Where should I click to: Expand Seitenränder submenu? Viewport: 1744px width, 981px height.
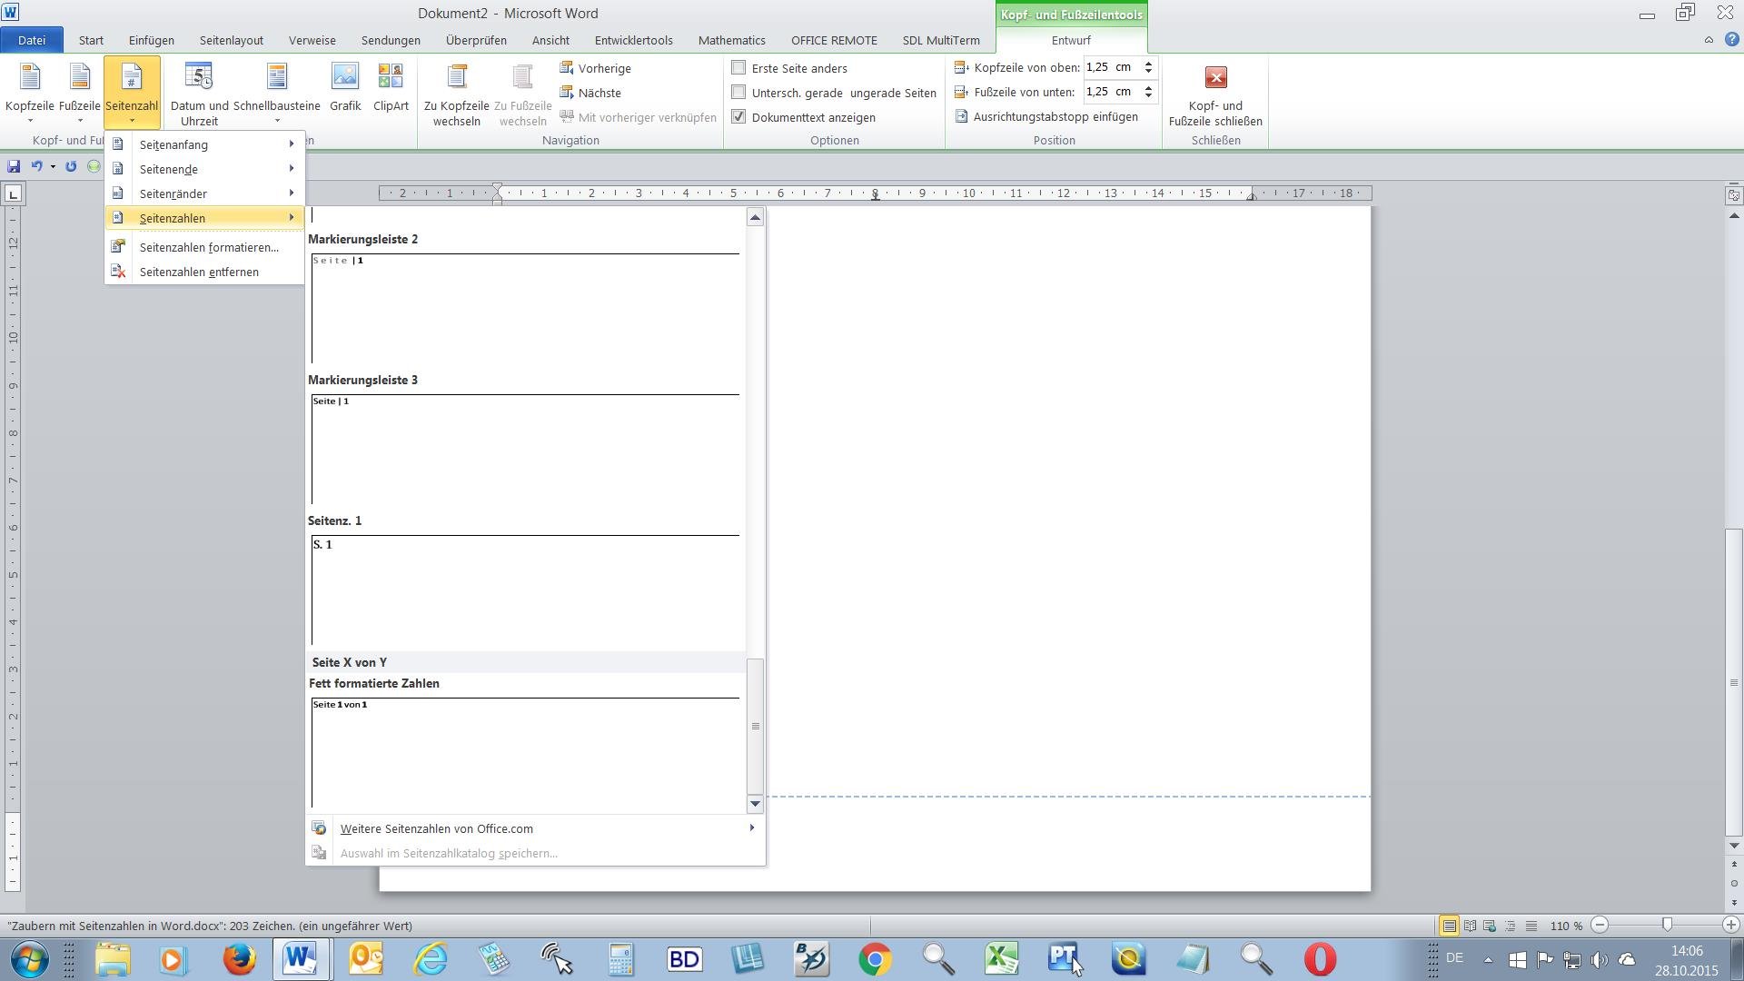[204, 193]
